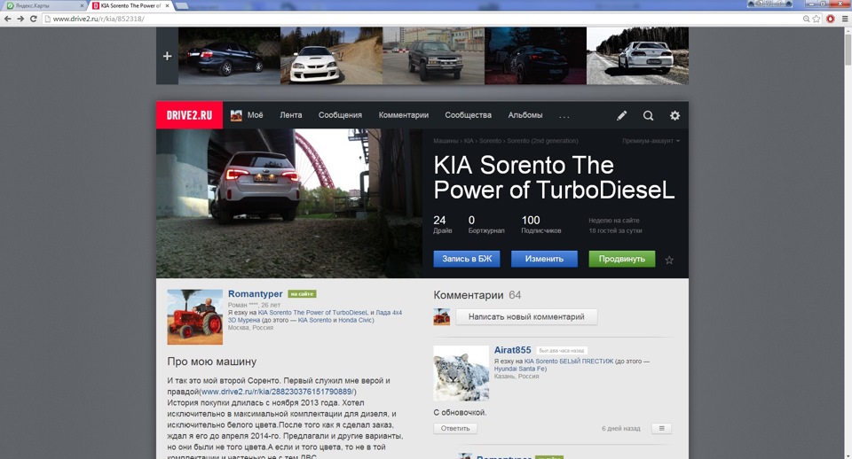This screenshot has width=852, height=459.
Task: Open Альбомы in the navigation bar
Action: point(525,115)
